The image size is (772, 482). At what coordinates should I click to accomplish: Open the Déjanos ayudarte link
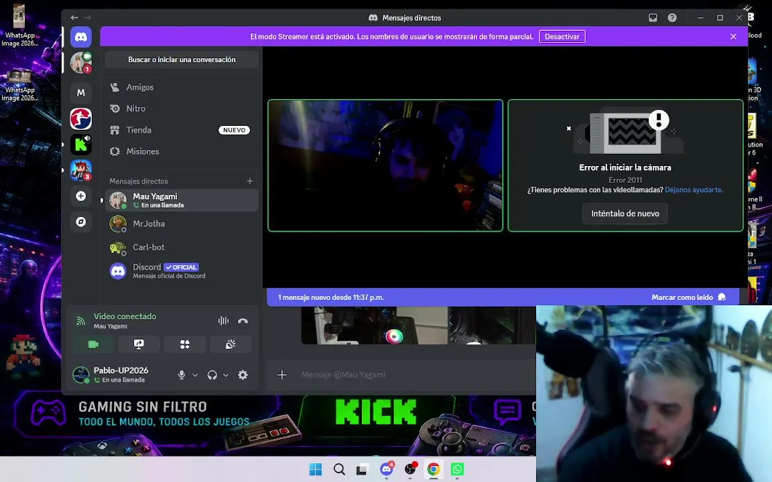point(694,190)
